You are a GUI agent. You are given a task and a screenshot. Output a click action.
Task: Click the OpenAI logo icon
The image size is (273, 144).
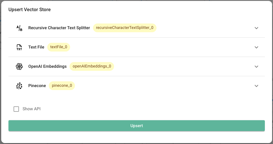click(19, 67)
